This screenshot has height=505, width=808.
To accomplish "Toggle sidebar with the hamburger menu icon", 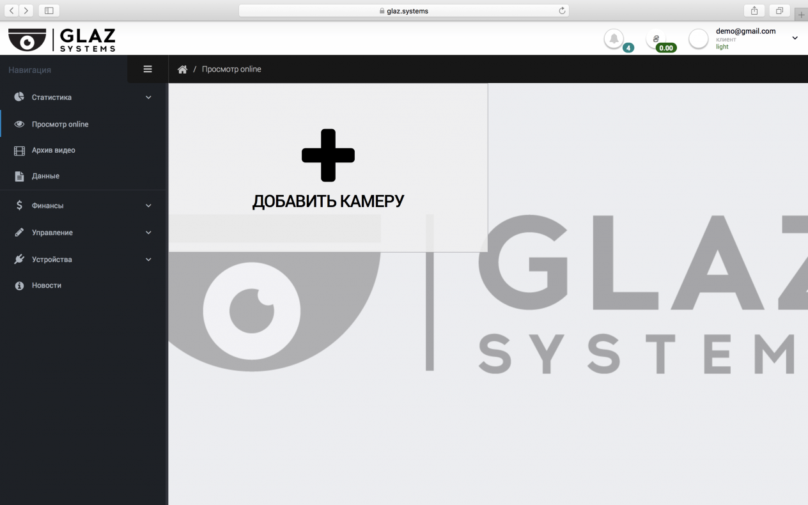I will coord(148,69).
